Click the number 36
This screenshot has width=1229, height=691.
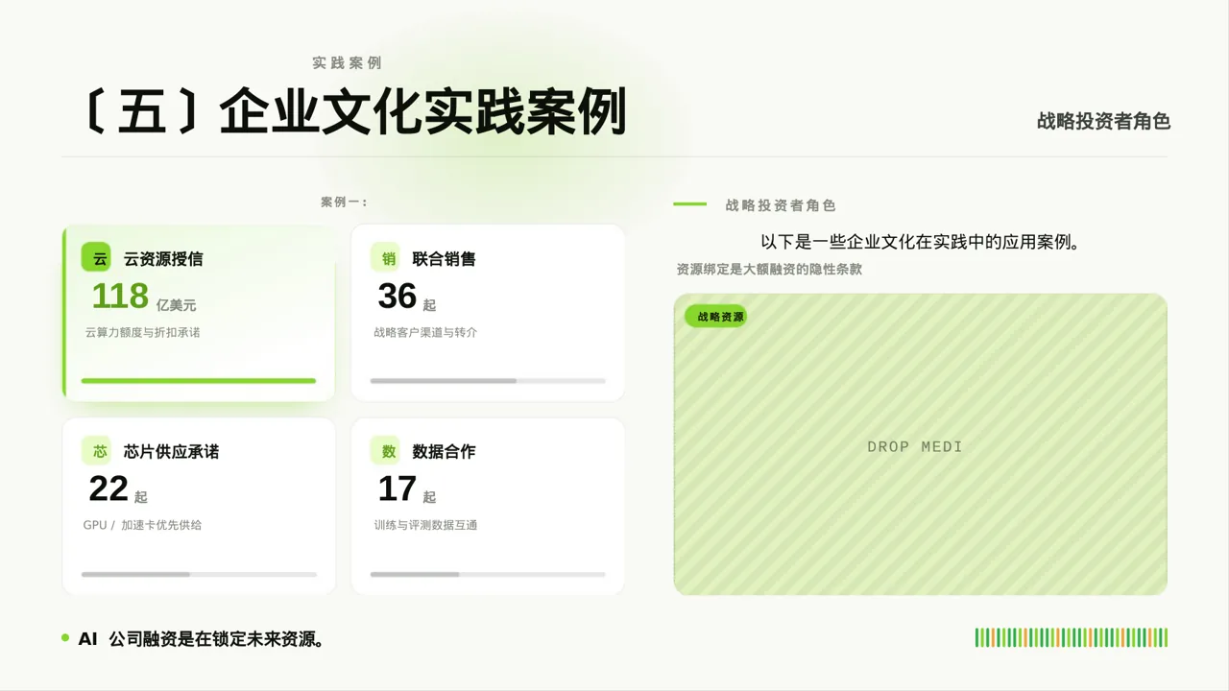click(398, 297)
